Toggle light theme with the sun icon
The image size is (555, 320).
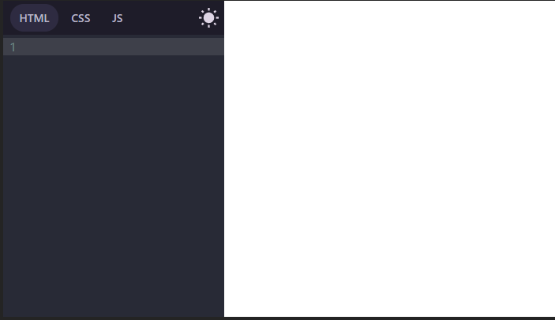(208, 17)
